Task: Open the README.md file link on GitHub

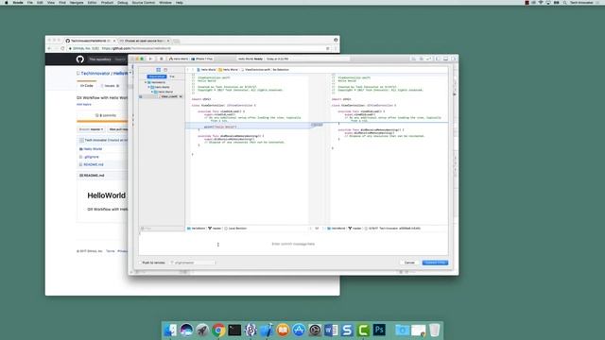Action: [x=94, y=164]
